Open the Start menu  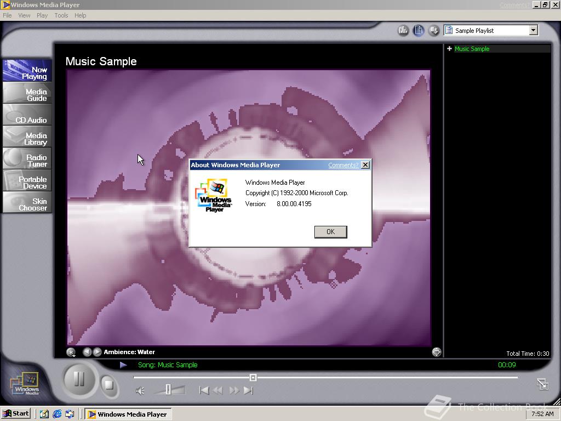(16, 413)
